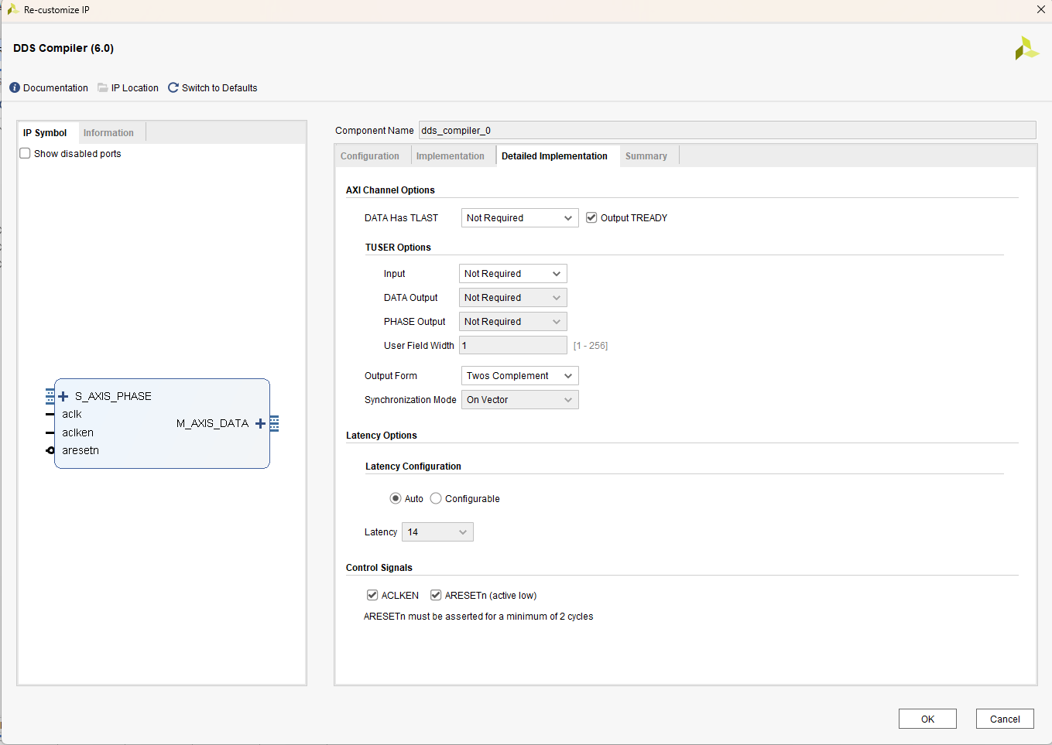This screenshot has width=1052, height=745.
Task: Switch to Implementation tab
Action: tap(451, 156)
